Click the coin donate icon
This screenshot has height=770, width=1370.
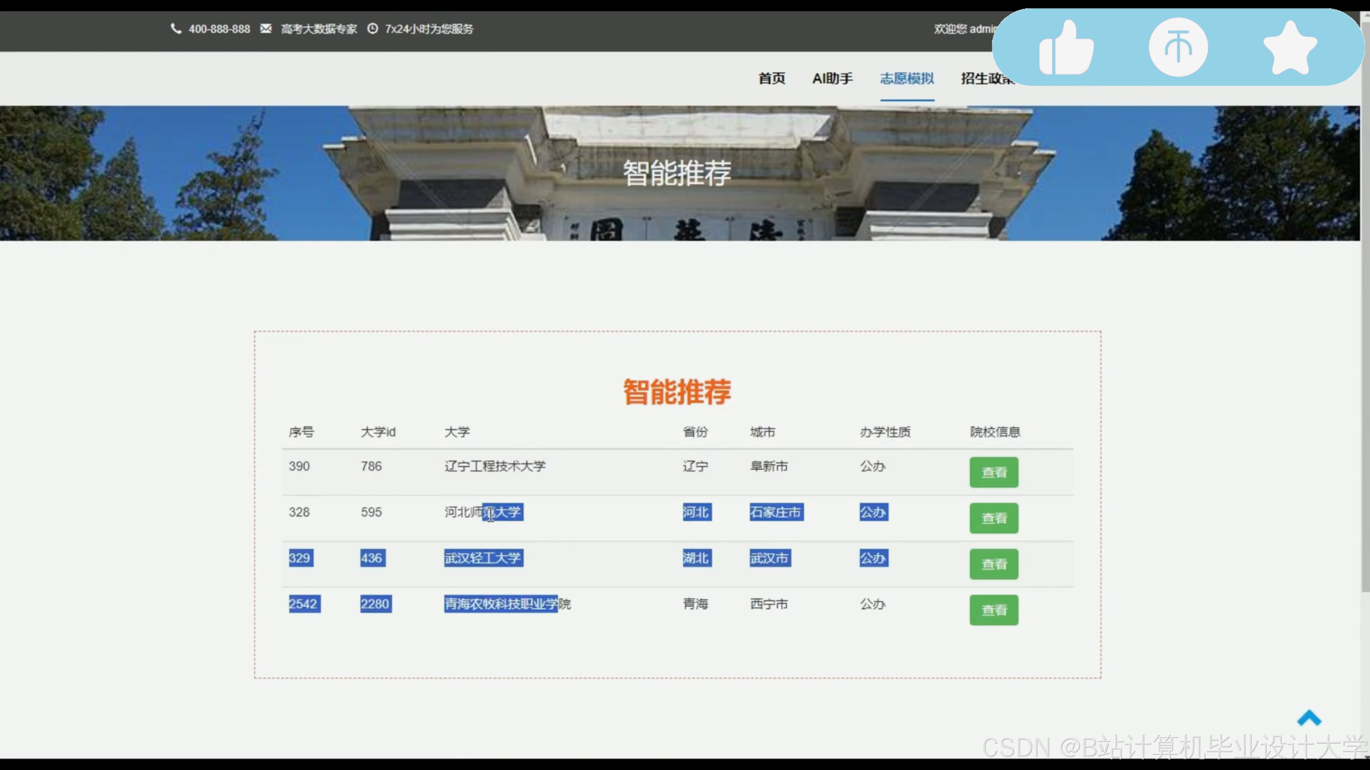(1178, 47)
